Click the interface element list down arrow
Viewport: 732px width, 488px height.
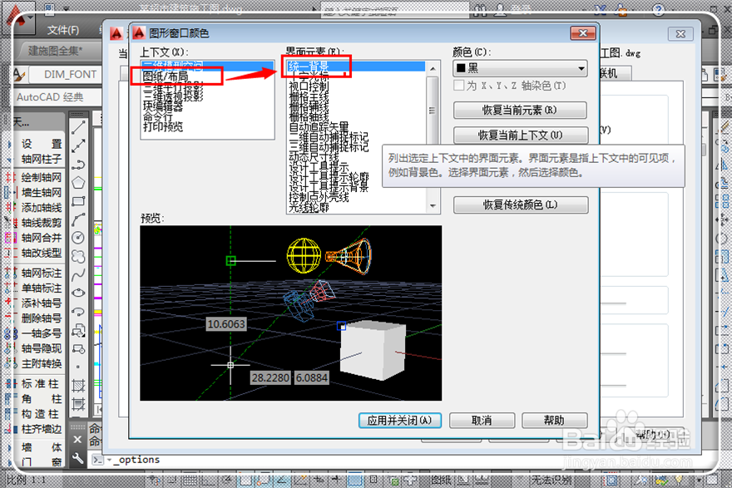433,205
